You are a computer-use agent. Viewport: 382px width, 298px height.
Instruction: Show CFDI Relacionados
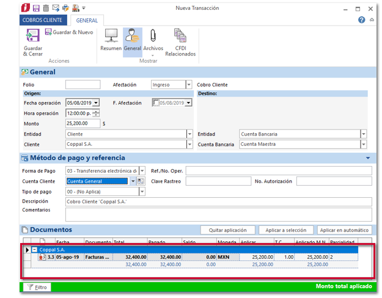pyautogui.click(x=180, y=42)
